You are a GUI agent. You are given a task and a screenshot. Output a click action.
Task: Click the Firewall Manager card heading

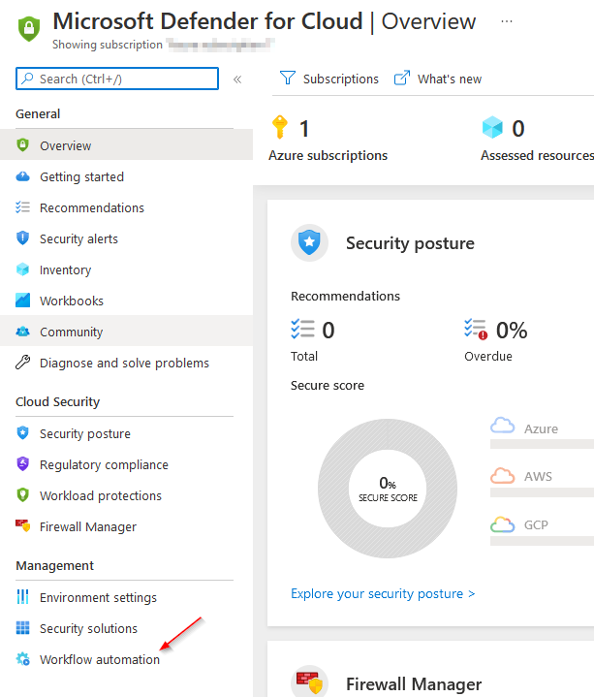tap(414, 684)
